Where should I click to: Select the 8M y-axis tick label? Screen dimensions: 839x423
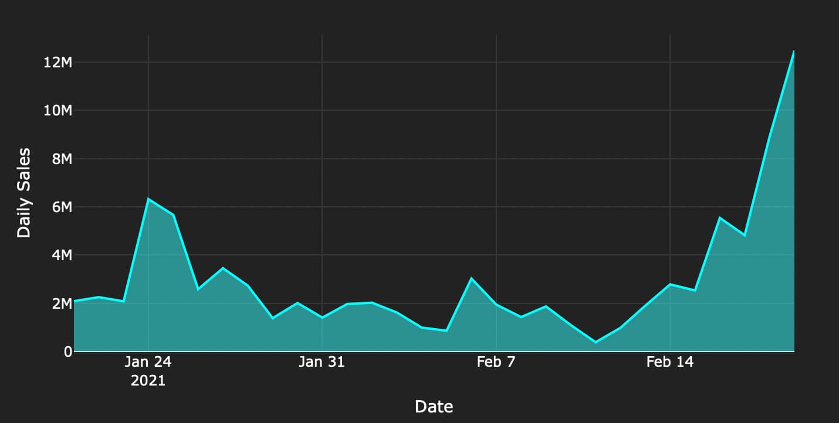coord(61,159)
